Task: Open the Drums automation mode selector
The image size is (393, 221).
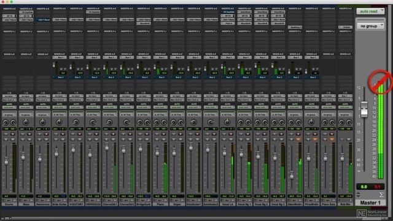Action: point(9,107)
